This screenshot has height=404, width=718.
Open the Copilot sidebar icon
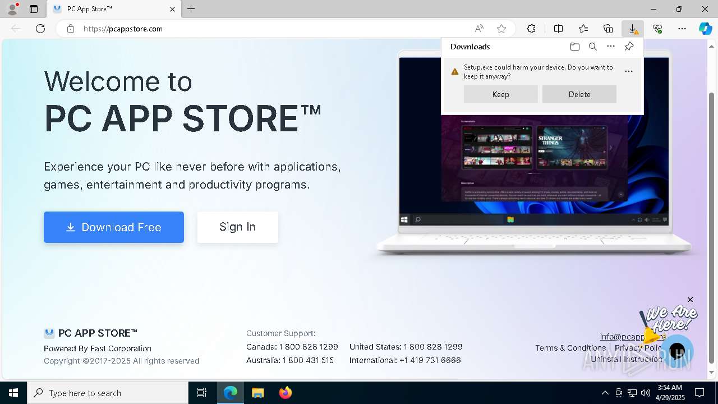tap(706, 29)
